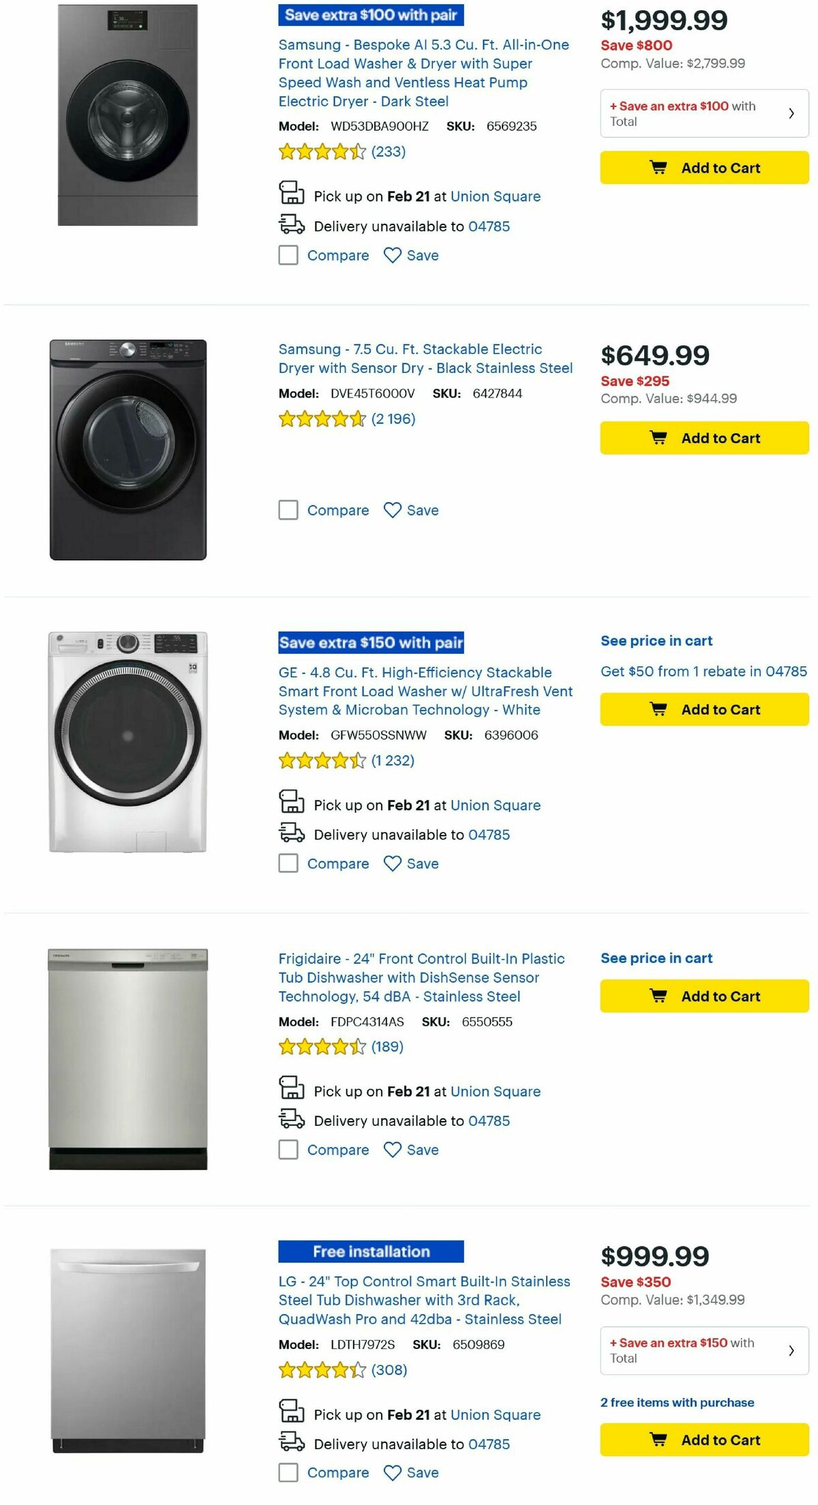Click the cart icon on Samsung Bespoke Add to Cart
The width and height of the screenshot is (818, 1505).
658,168
